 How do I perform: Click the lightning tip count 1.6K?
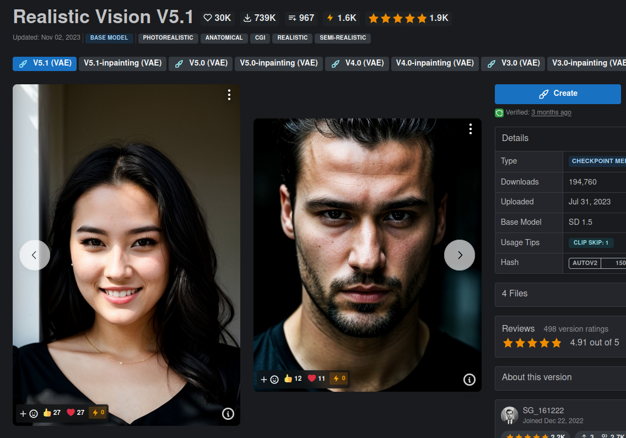(x=341, y=18)
